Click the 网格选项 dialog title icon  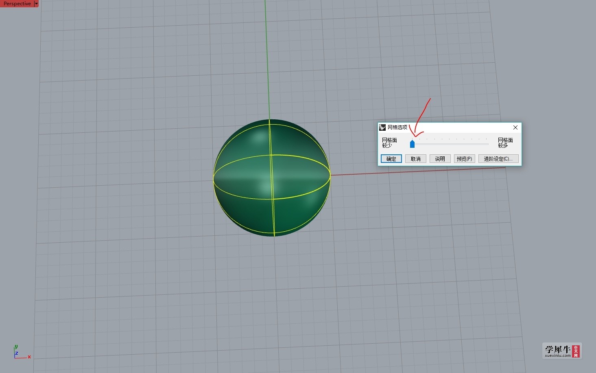382,127
